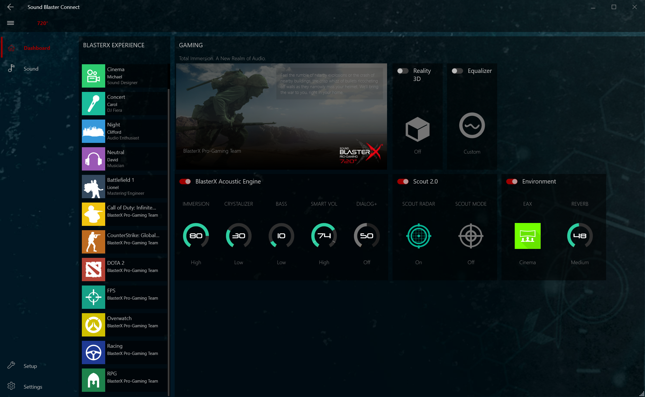645x397 pixels.
Task: Adjust the Reverb dial showing 48
Action: (x=580, y=236)
